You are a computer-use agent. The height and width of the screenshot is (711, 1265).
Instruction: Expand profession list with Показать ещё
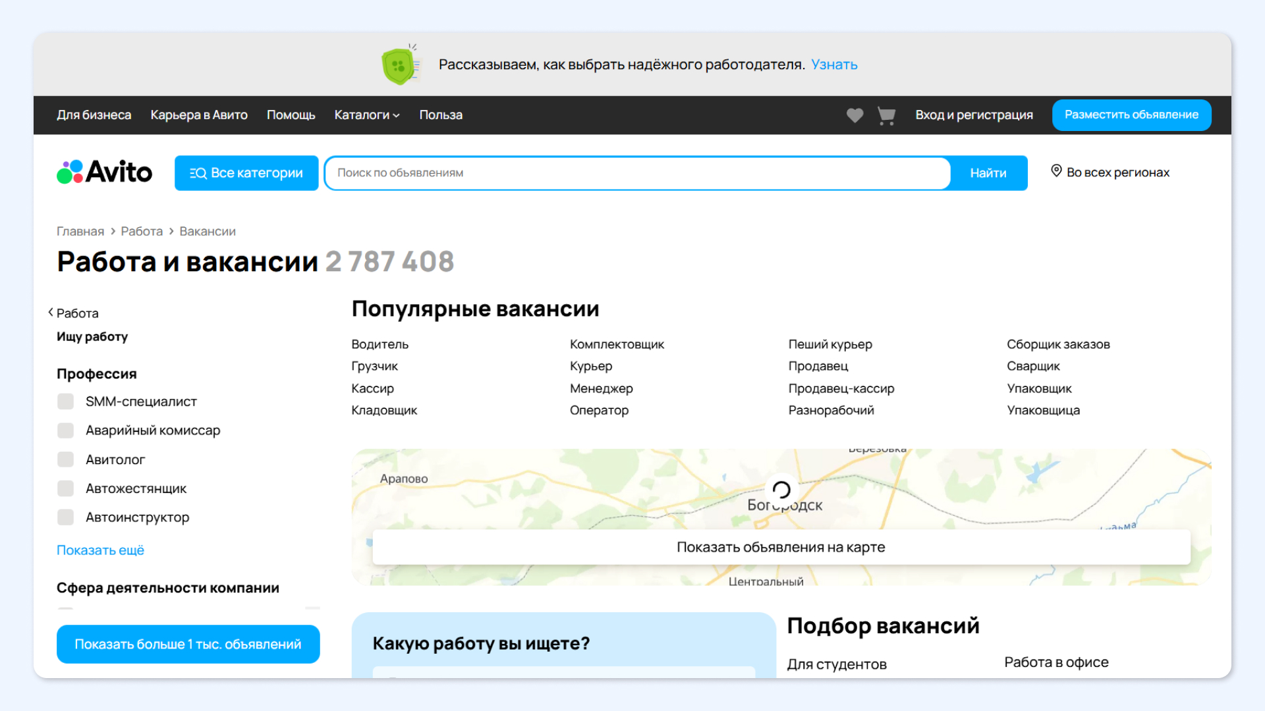[100, 550]
